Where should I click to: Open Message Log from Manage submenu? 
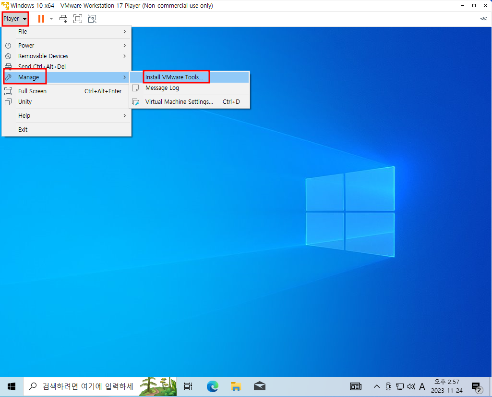pos(190,88)
